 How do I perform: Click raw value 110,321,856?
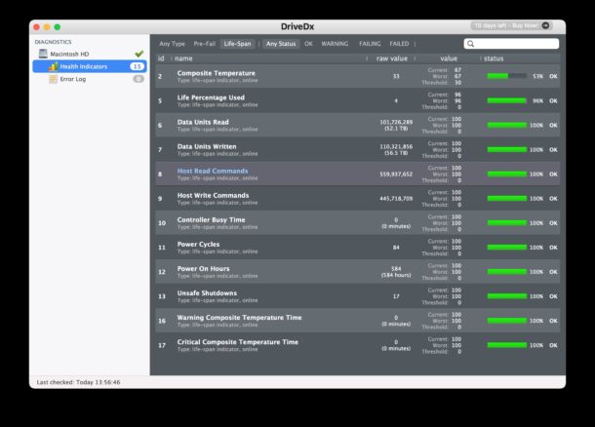396,146
